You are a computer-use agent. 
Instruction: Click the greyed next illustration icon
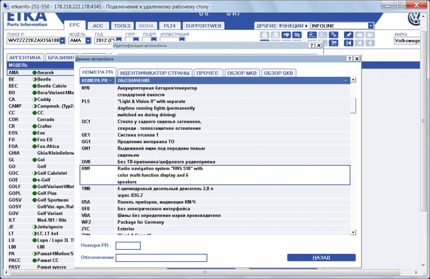click(x=370, y=35)
